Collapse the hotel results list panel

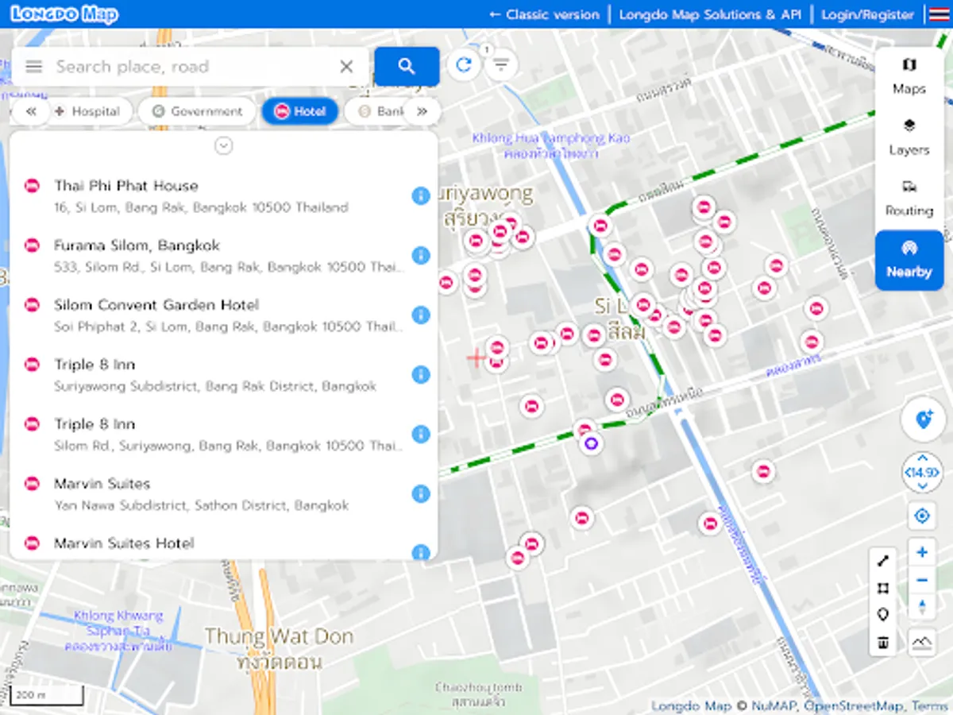point(223,146)
